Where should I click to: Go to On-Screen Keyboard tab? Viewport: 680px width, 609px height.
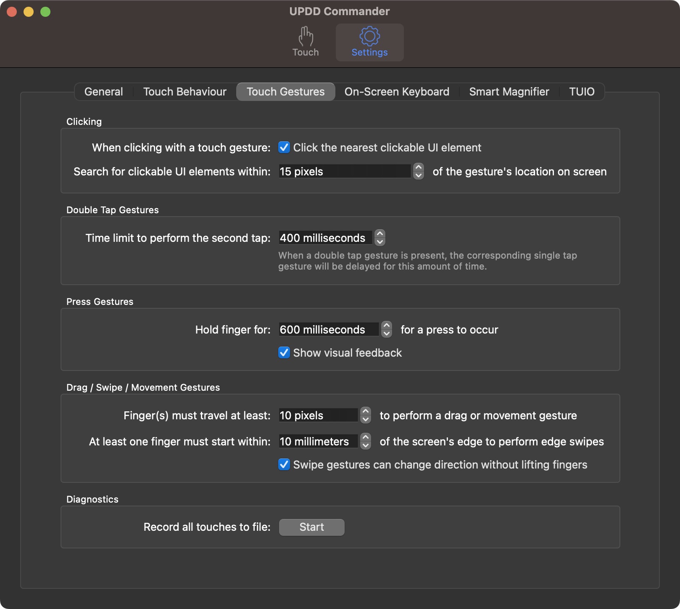click(397, 92)
